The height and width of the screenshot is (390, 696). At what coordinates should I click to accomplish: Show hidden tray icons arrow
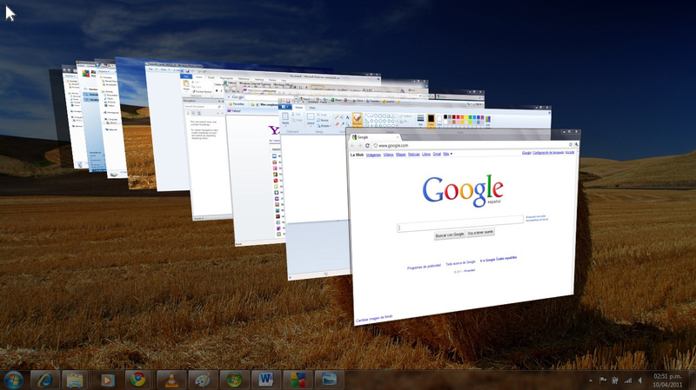(x=591, y=380)
